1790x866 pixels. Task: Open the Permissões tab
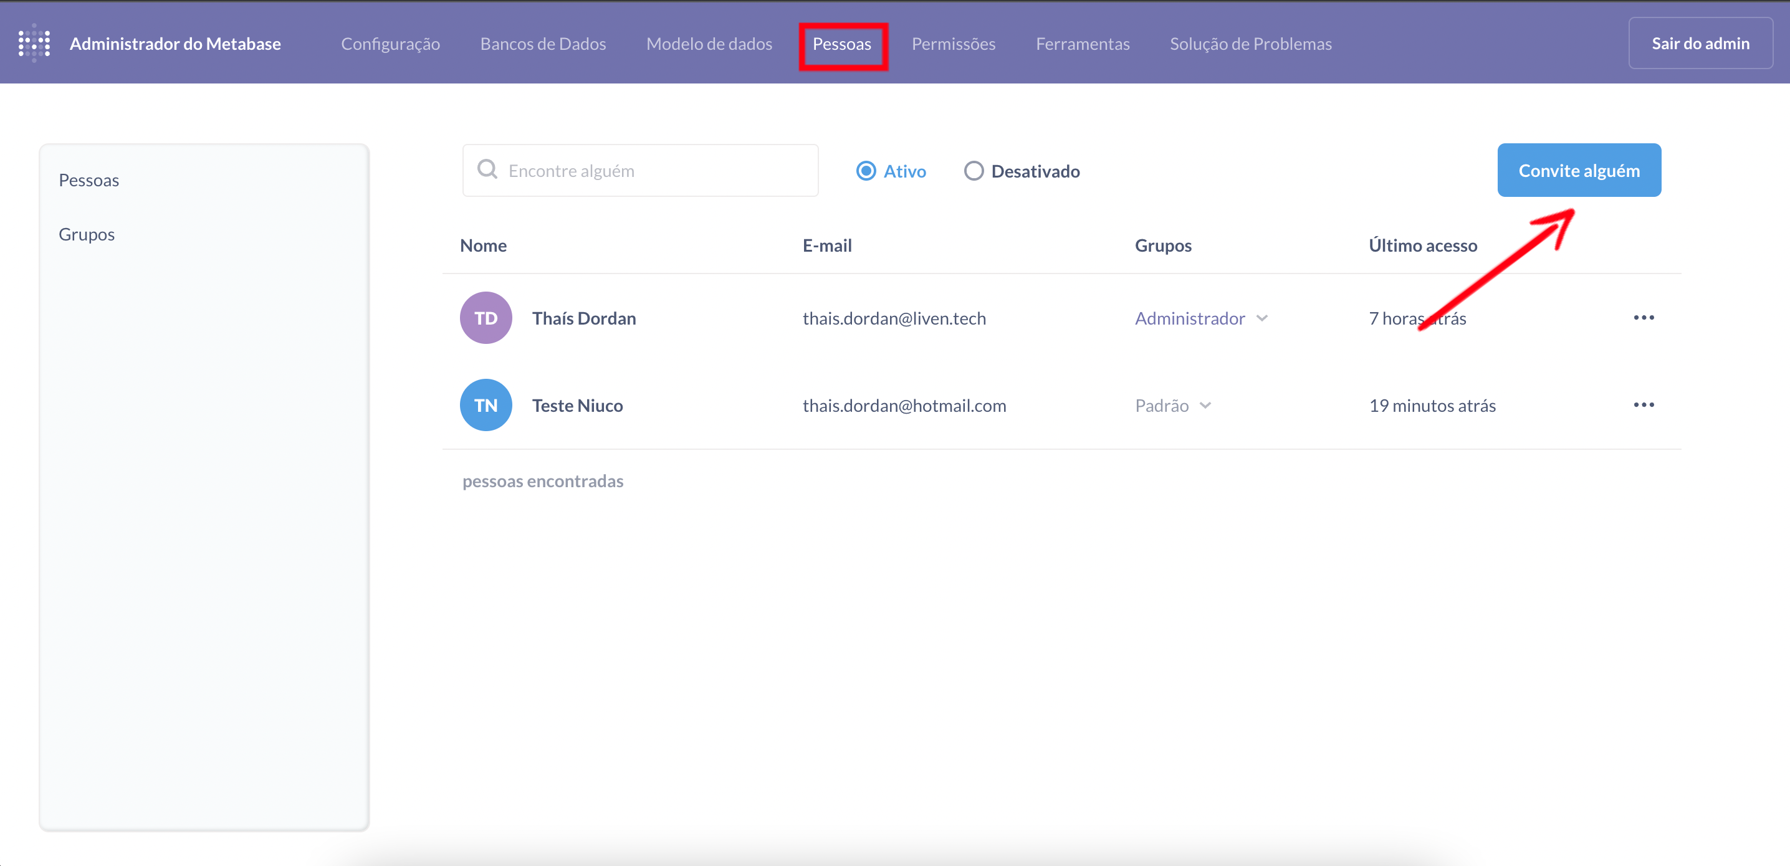click(x=953, y=44)
